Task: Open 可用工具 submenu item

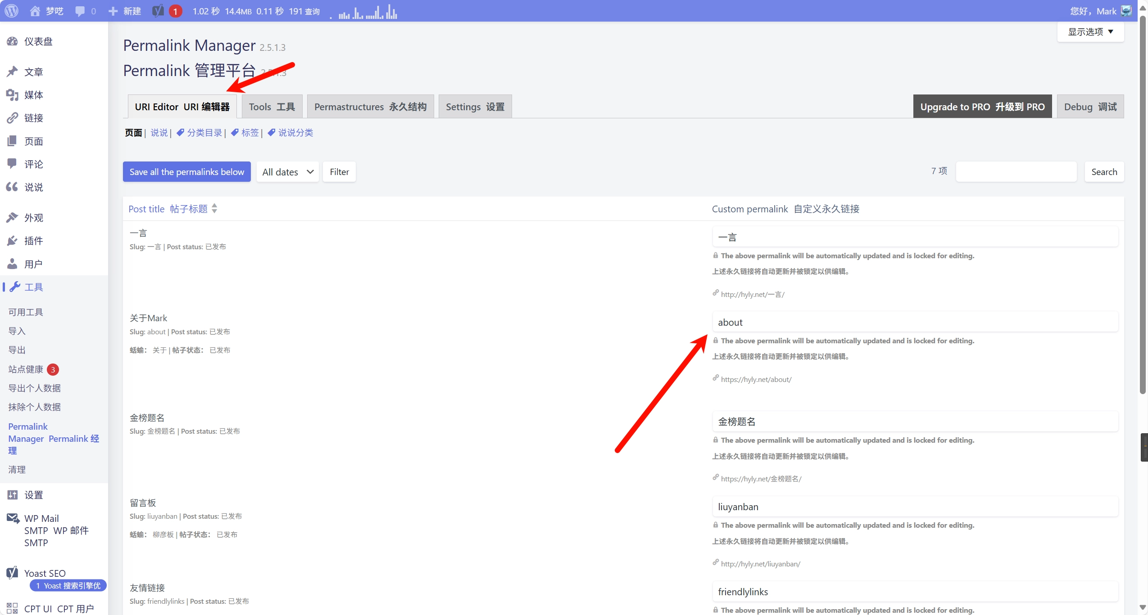Action: [x=26, y=312]
